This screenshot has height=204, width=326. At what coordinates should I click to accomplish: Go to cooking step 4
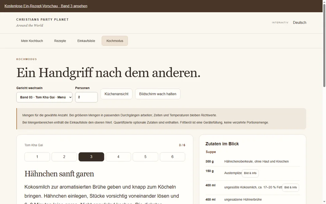118,157
